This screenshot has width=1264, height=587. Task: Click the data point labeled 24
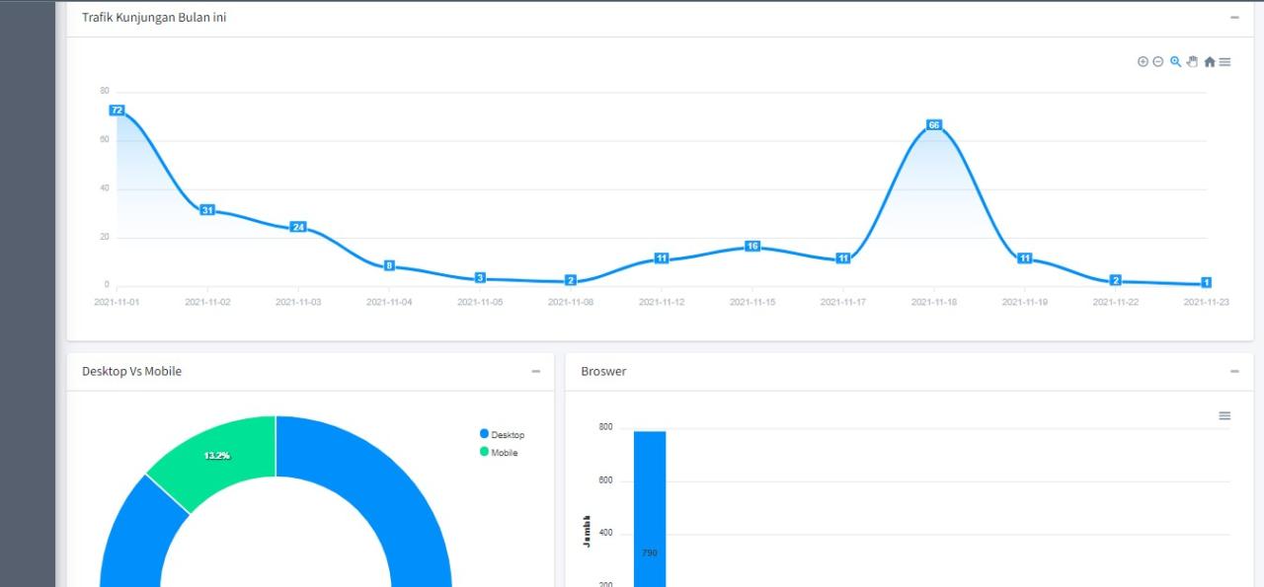[x=298, y=227]
